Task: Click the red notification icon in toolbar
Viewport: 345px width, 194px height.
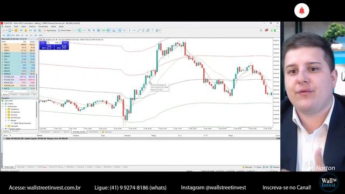Action: pyautogui.click(x=266, y=30)
